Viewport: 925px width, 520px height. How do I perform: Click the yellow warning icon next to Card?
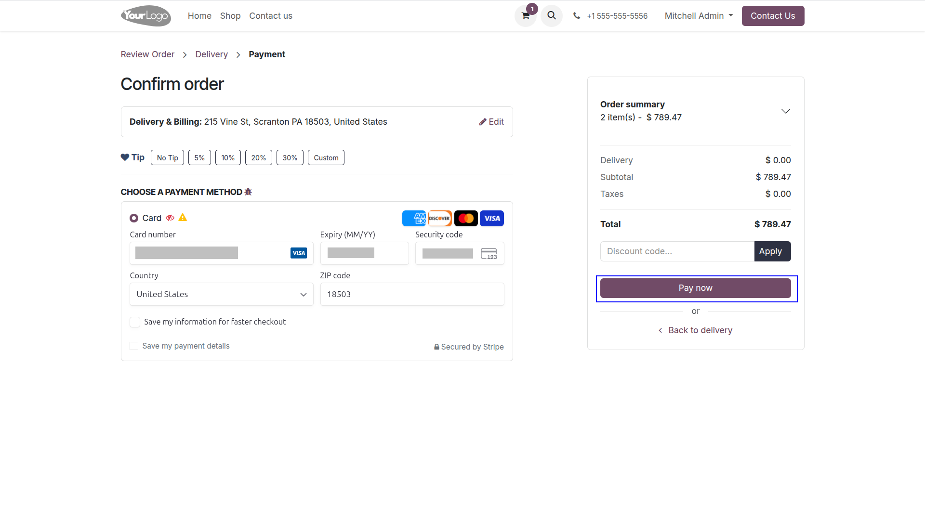click(183, 218)
